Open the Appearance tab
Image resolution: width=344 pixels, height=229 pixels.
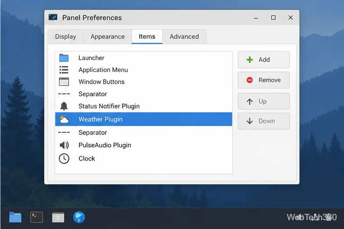pos(107,36)
